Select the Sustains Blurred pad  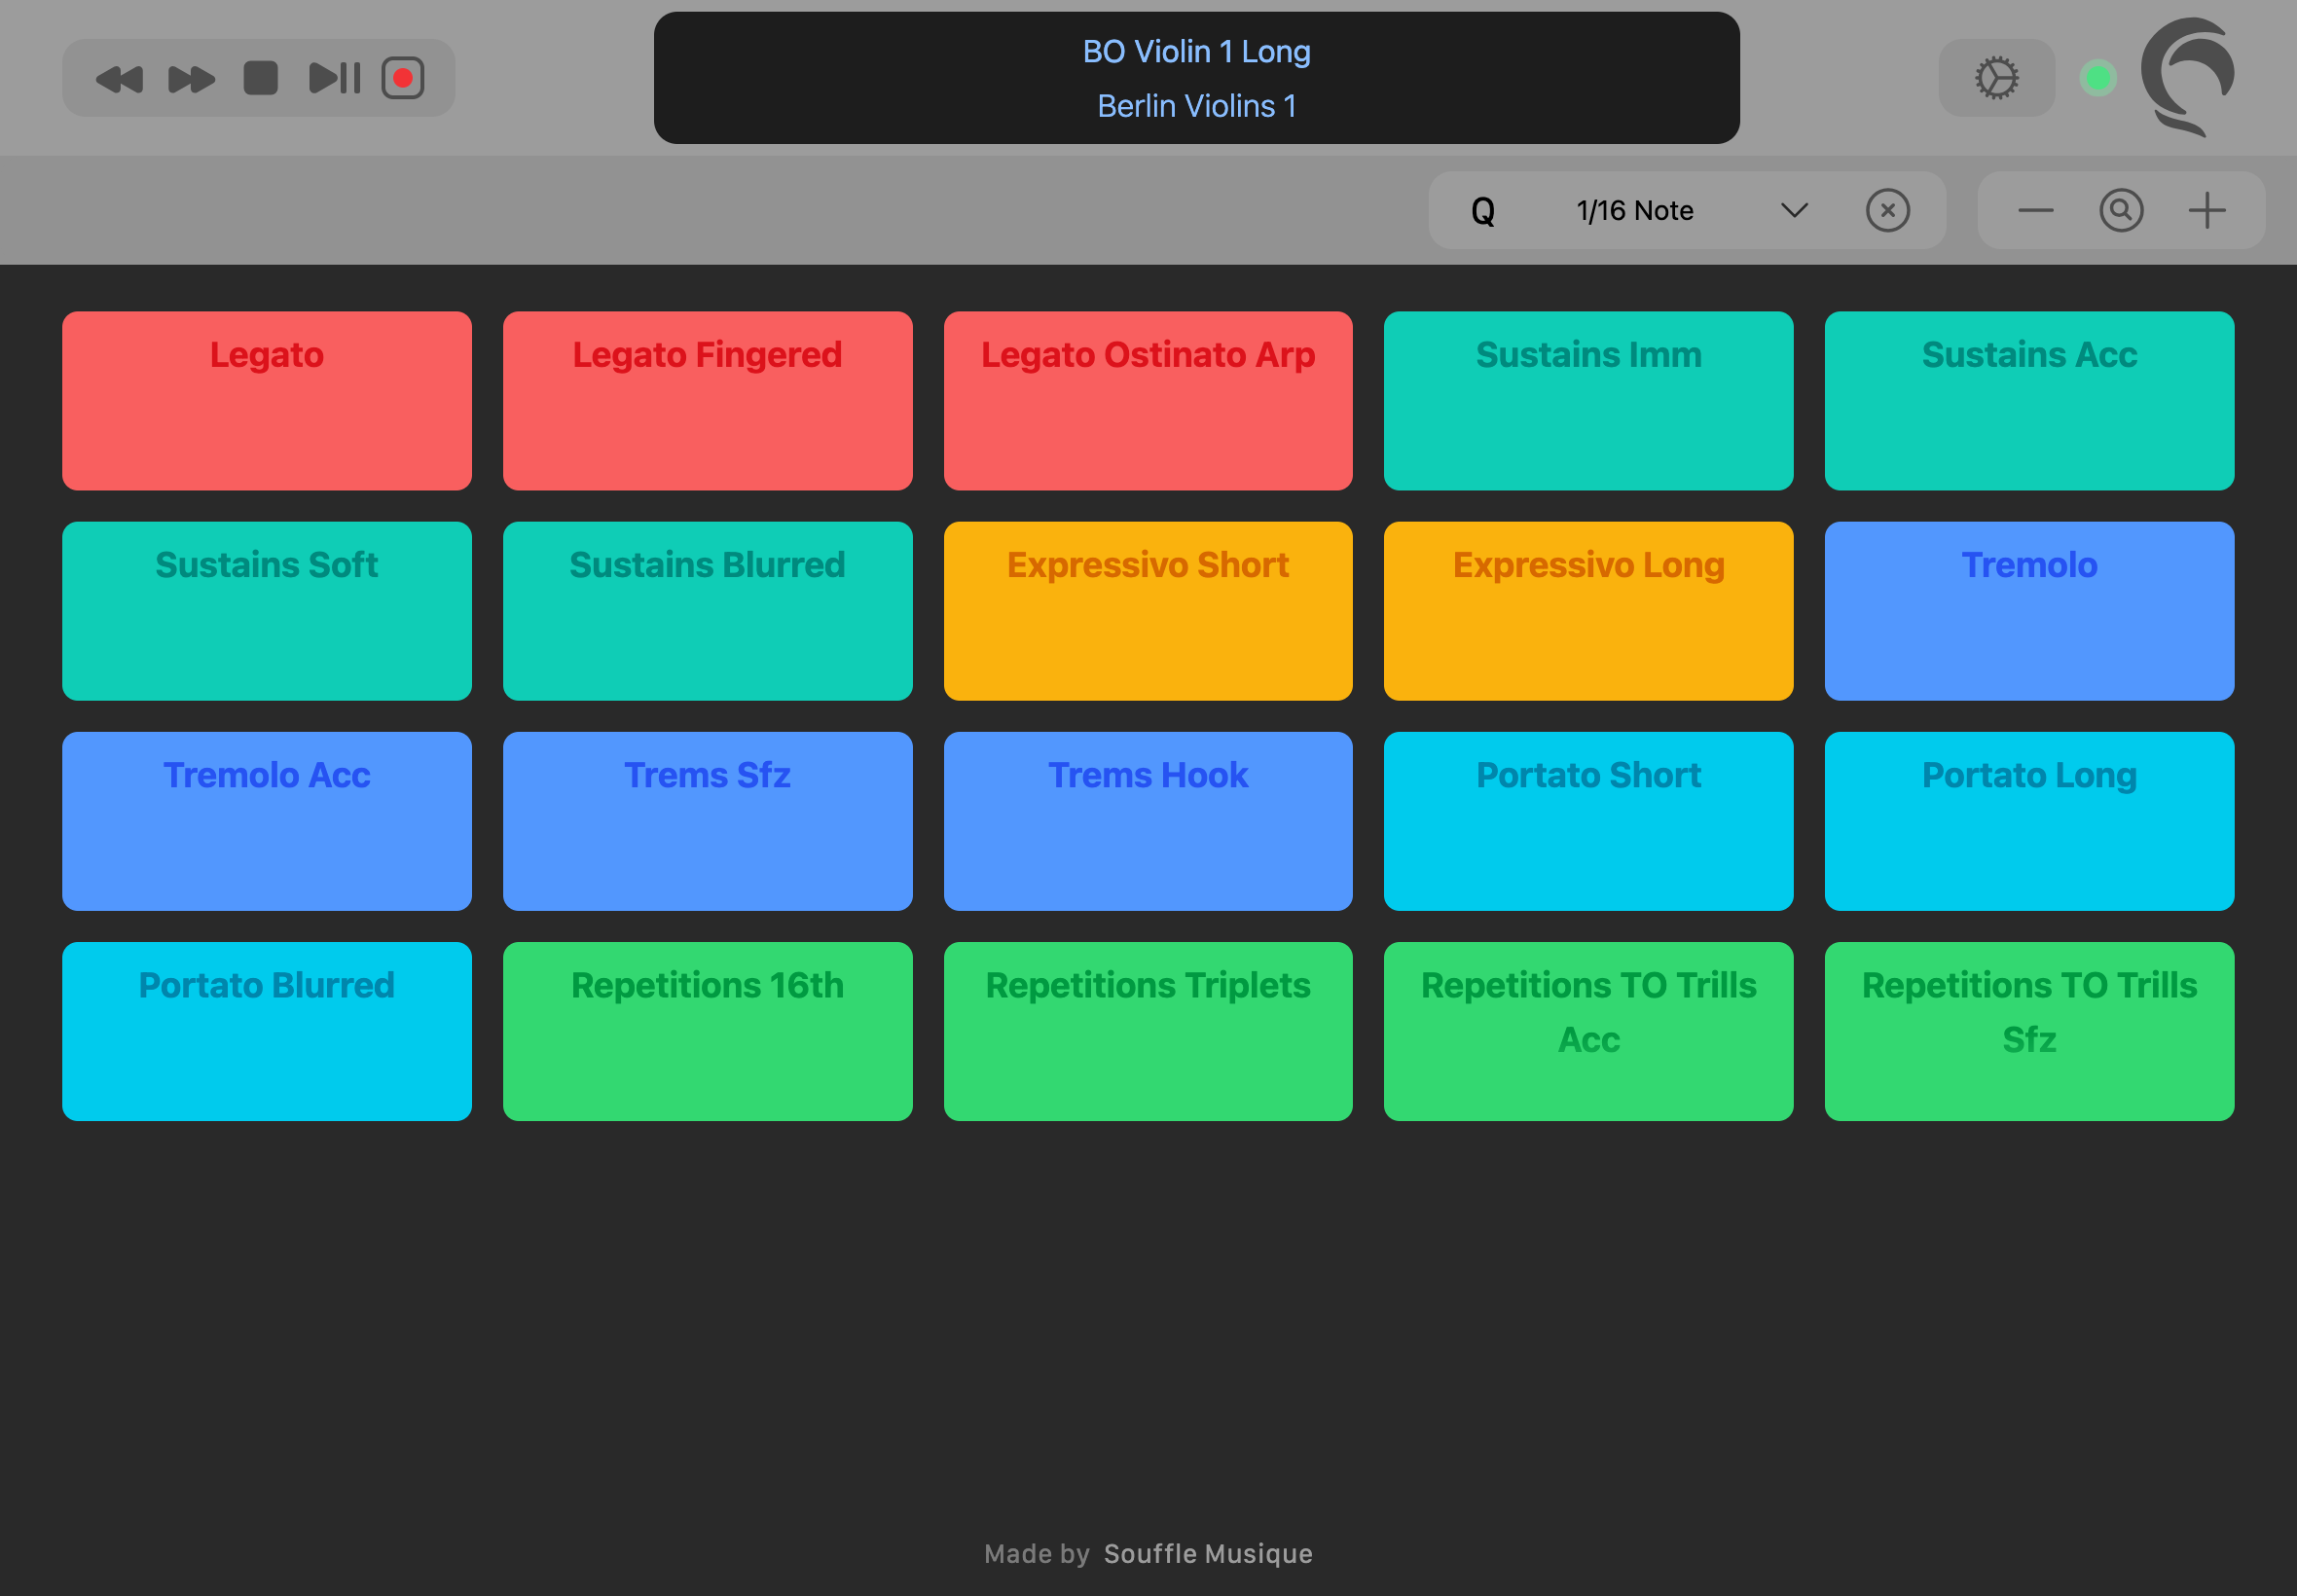[x=708, y=611]
